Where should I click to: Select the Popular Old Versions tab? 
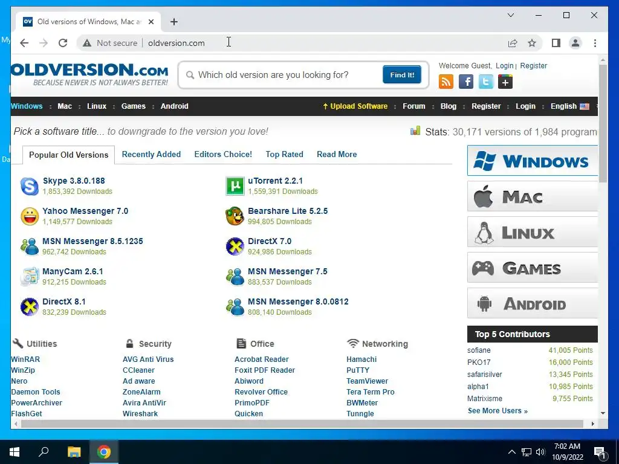tap(69, 155)
